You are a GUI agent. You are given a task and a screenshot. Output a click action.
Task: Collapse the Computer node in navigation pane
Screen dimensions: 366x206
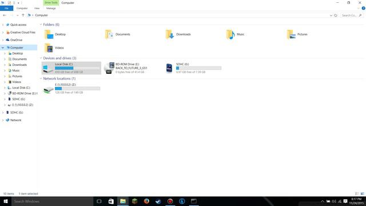(3, 47)
